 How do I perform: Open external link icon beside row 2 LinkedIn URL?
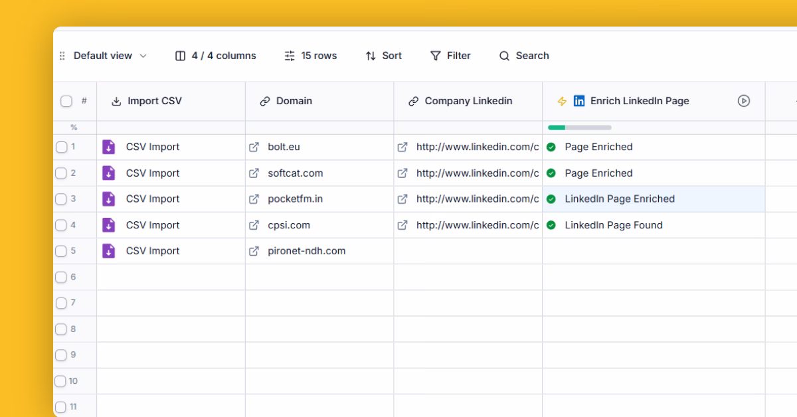click(402, 173)
